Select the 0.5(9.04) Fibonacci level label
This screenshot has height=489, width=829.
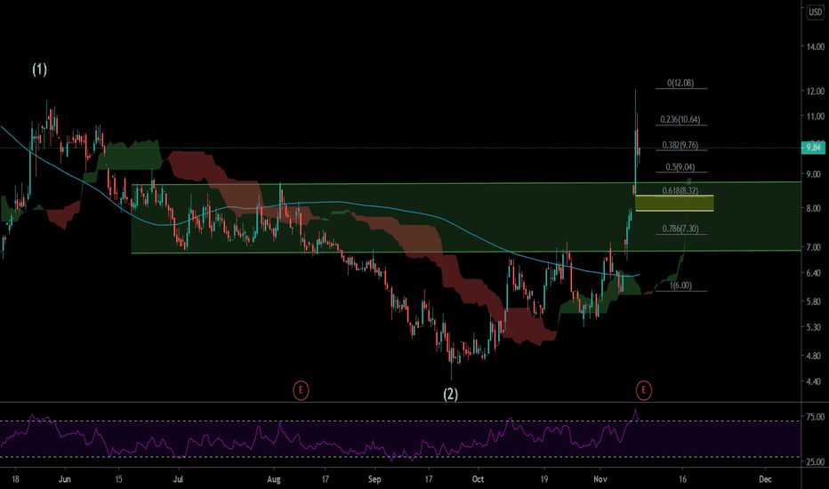coord(680,167)
